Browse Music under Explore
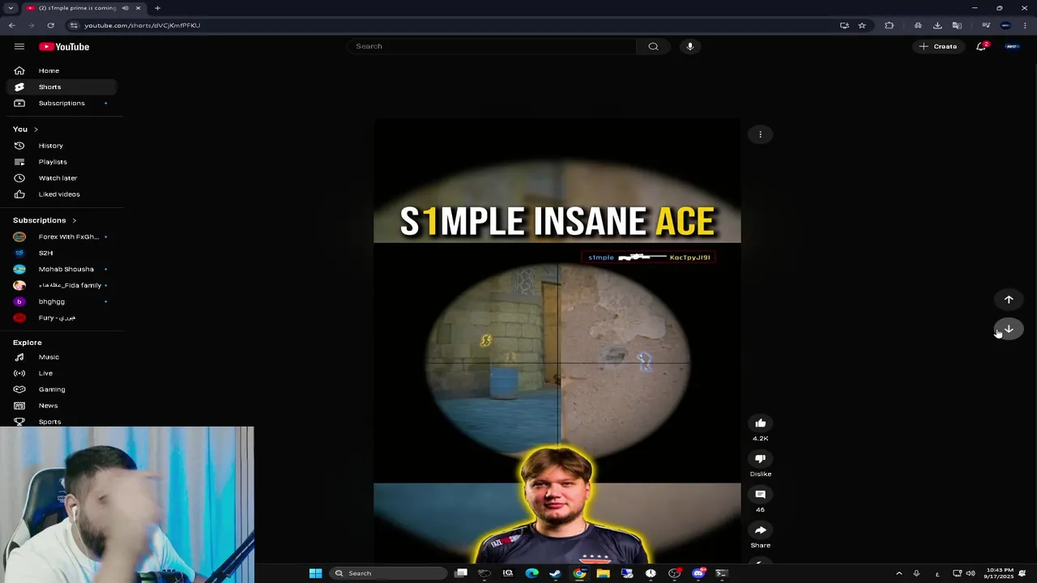This screenshot has height=583, width=1037. pos(62,357)
